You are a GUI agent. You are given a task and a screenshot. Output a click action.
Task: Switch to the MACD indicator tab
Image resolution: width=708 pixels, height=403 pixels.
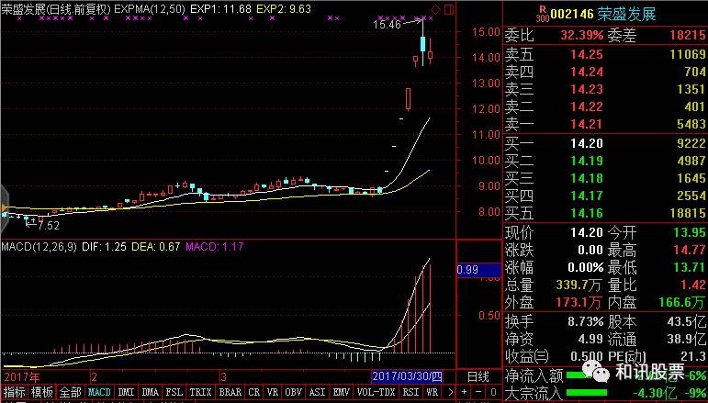point(99,392)
